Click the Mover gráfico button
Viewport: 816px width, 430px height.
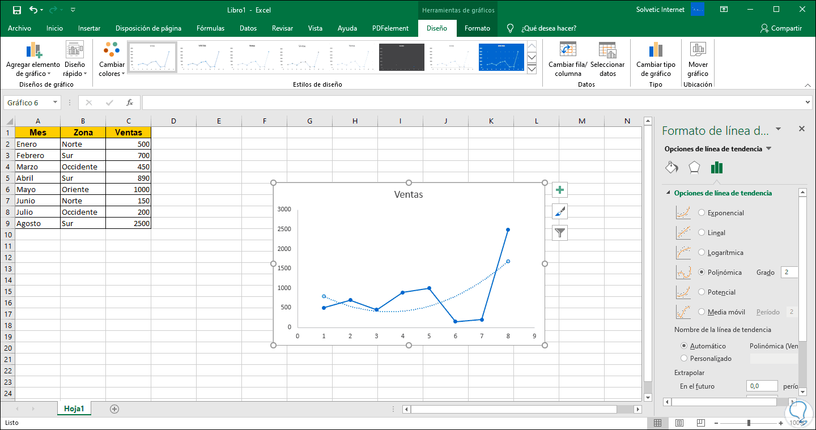pyautogui.click(x=698, y=59)
